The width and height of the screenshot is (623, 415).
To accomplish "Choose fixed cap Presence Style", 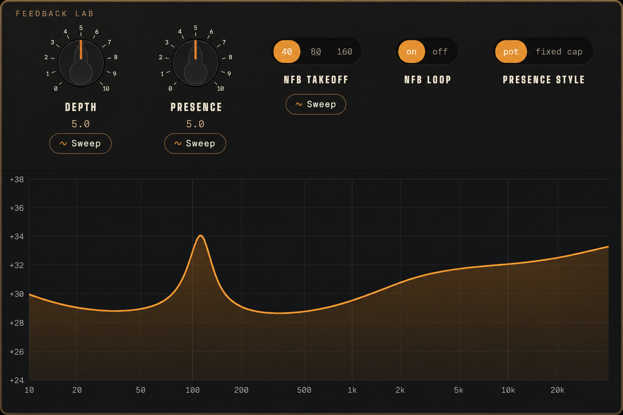I will 559,52.
